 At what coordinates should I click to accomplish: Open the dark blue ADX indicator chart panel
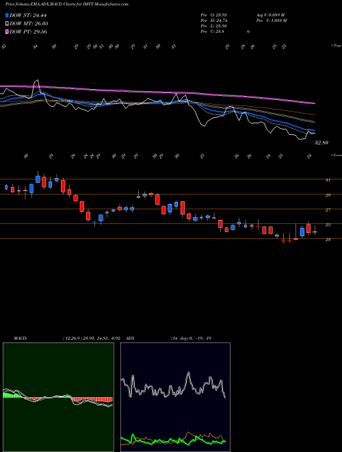[175, 397]
